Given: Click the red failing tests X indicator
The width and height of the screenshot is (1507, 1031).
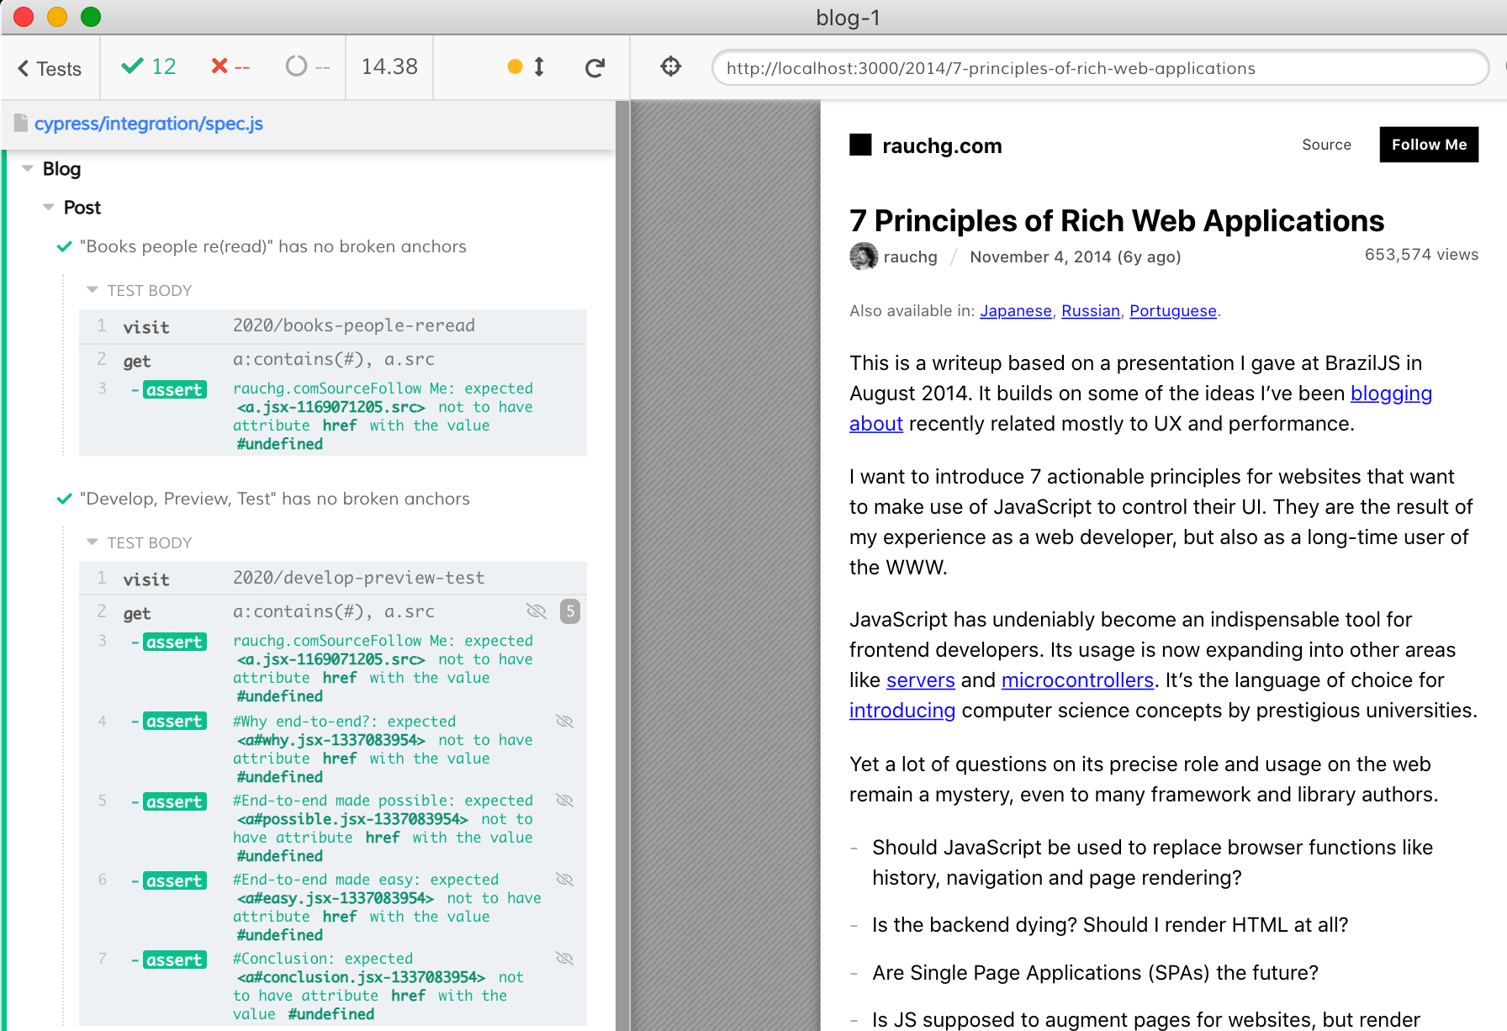Looking at the screenshot, I should (228, 67).
